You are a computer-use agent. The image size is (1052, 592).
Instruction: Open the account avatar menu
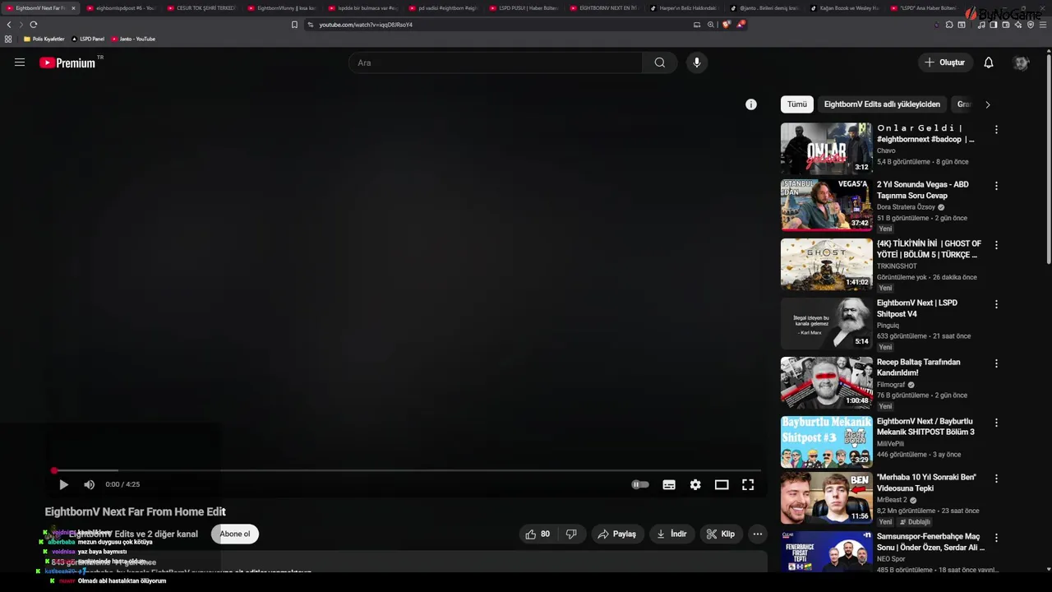point(1022,62)
